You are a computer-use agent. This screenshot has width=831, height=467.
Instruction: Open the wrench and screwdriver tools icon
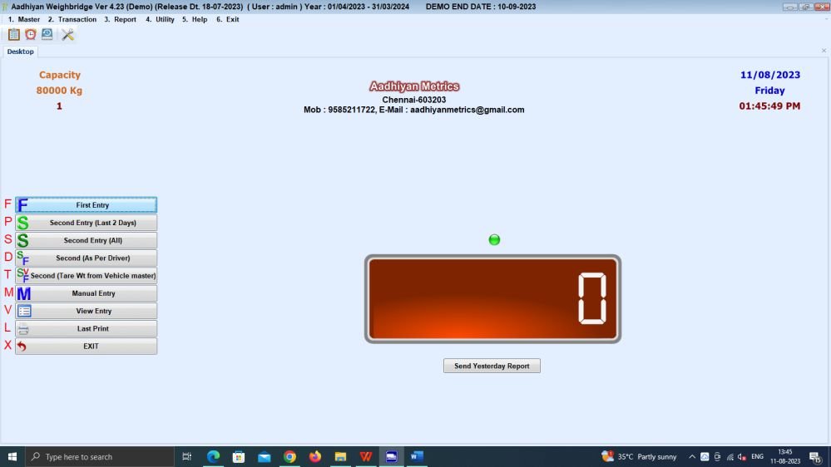tap(67, 35)
